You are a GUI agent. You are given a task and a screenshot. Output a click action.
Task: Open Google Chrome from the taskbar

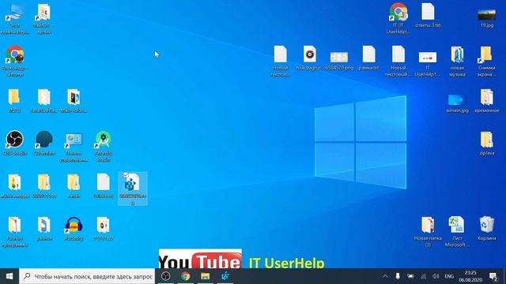(185, 276)
